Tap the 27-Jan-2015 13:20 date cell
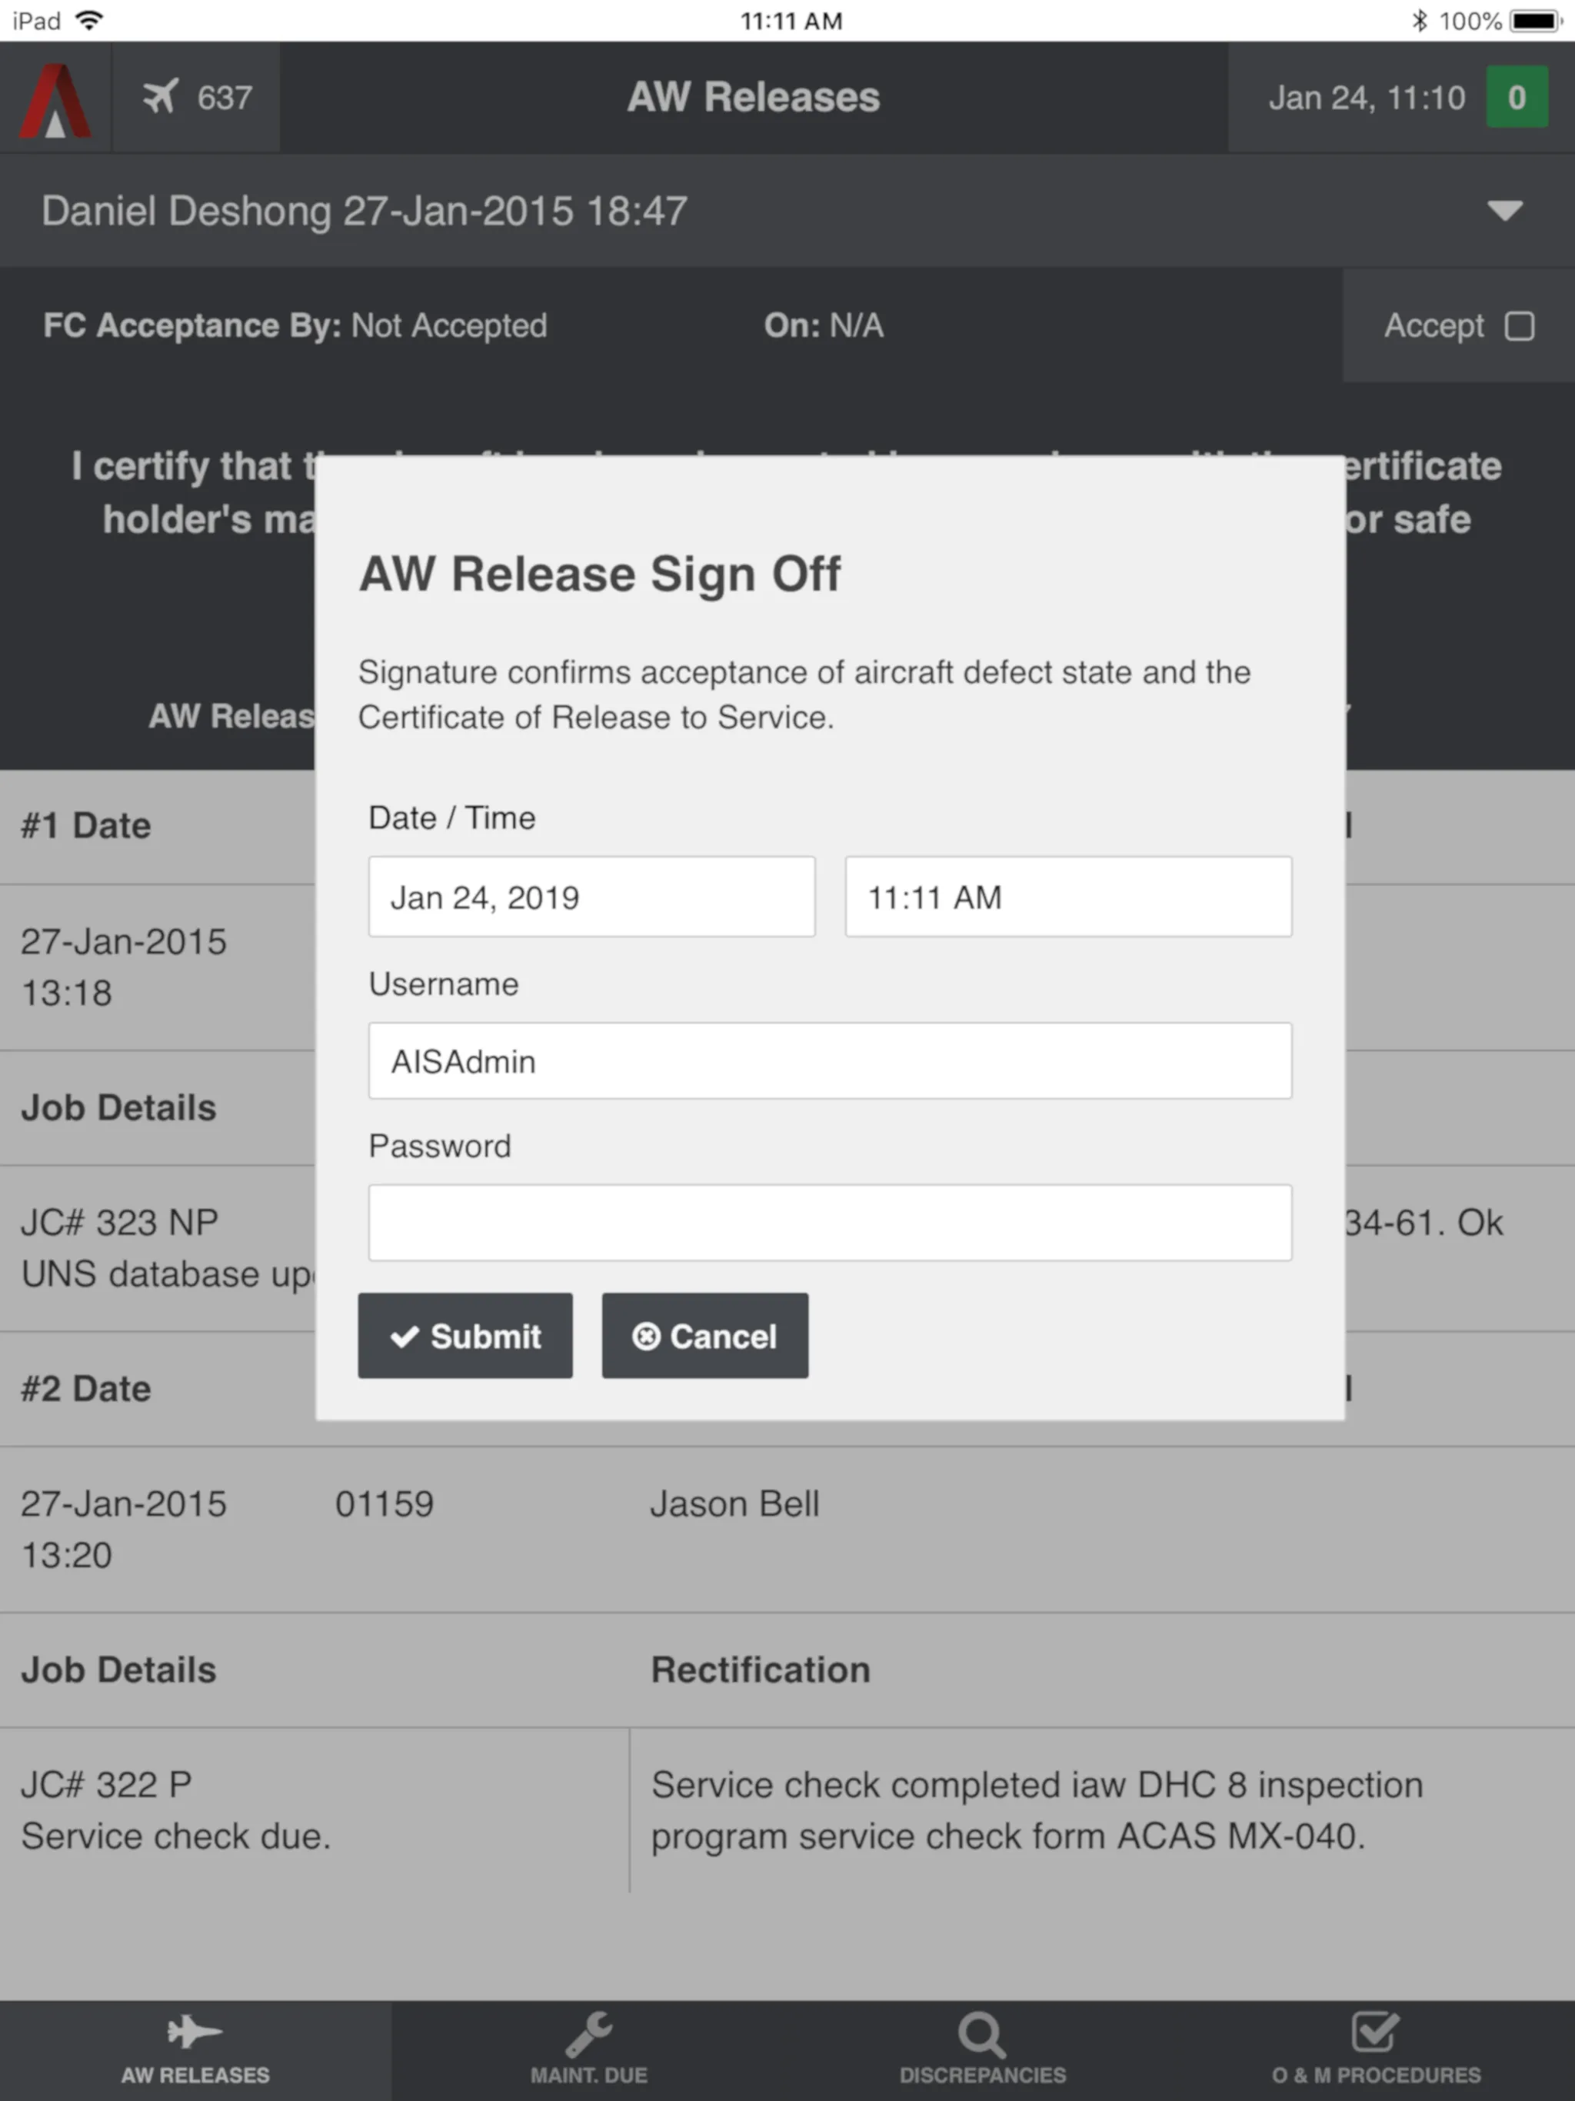 [x=124, y=1529]
